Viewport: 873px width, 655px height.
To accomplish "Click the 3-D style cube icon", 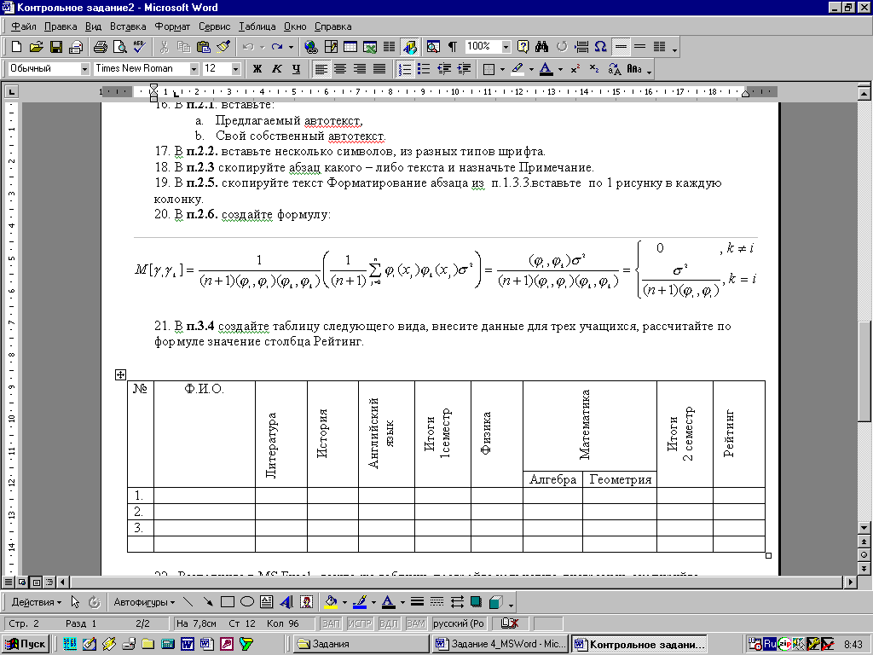I will (x=495, y=602).
